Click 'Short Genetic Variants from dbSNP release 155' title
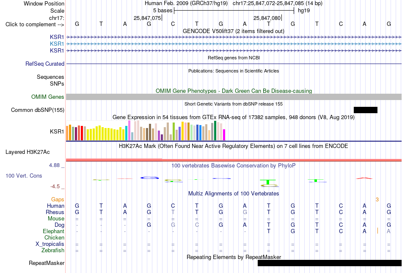The image size is (402, 273). pyautogui.click(x=234, y=104)
